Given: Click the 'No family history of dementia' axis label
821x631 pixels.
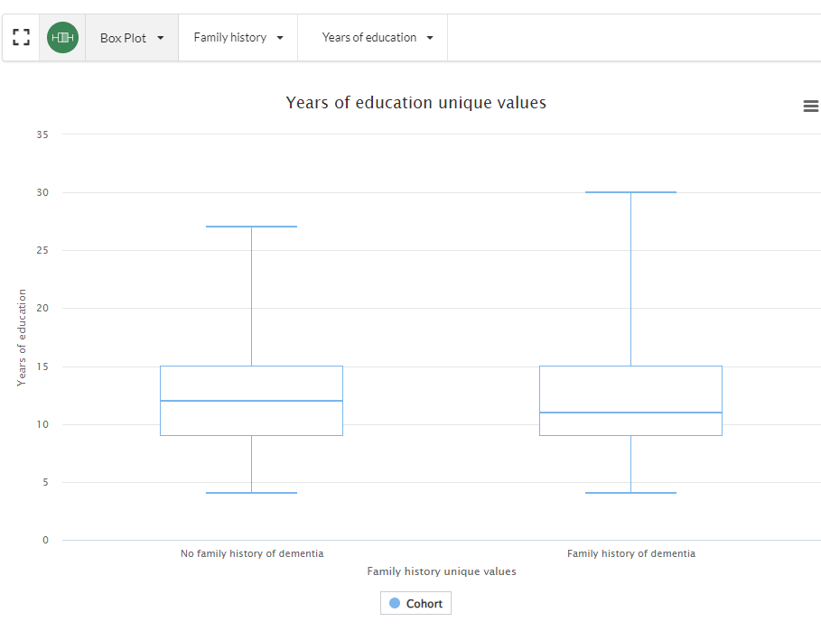Looking at the screenshot, I should pyautogui.click(x=251, y=553).
